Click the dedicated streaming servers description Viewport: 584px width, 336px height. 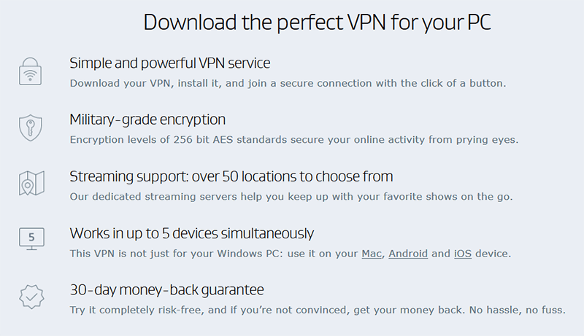(291, 197)
